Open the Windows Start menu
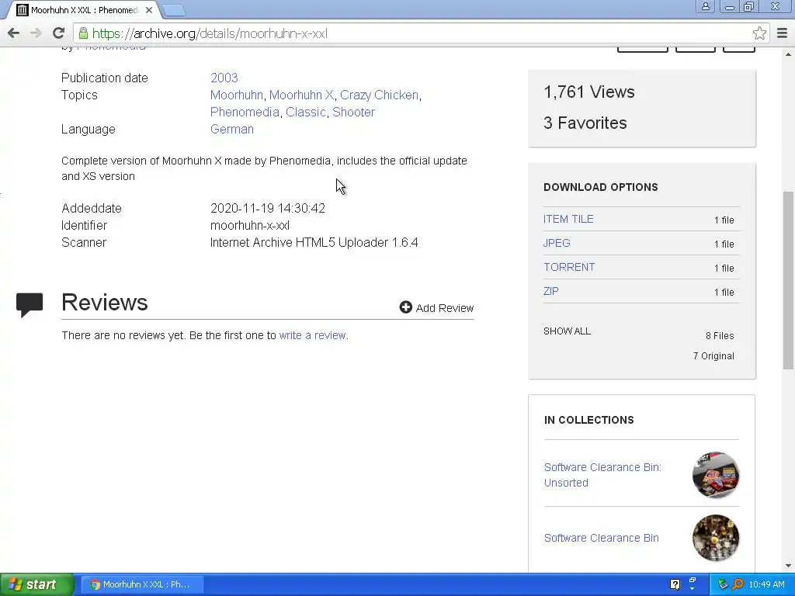 pyautogui.click(x=36, y=584)
